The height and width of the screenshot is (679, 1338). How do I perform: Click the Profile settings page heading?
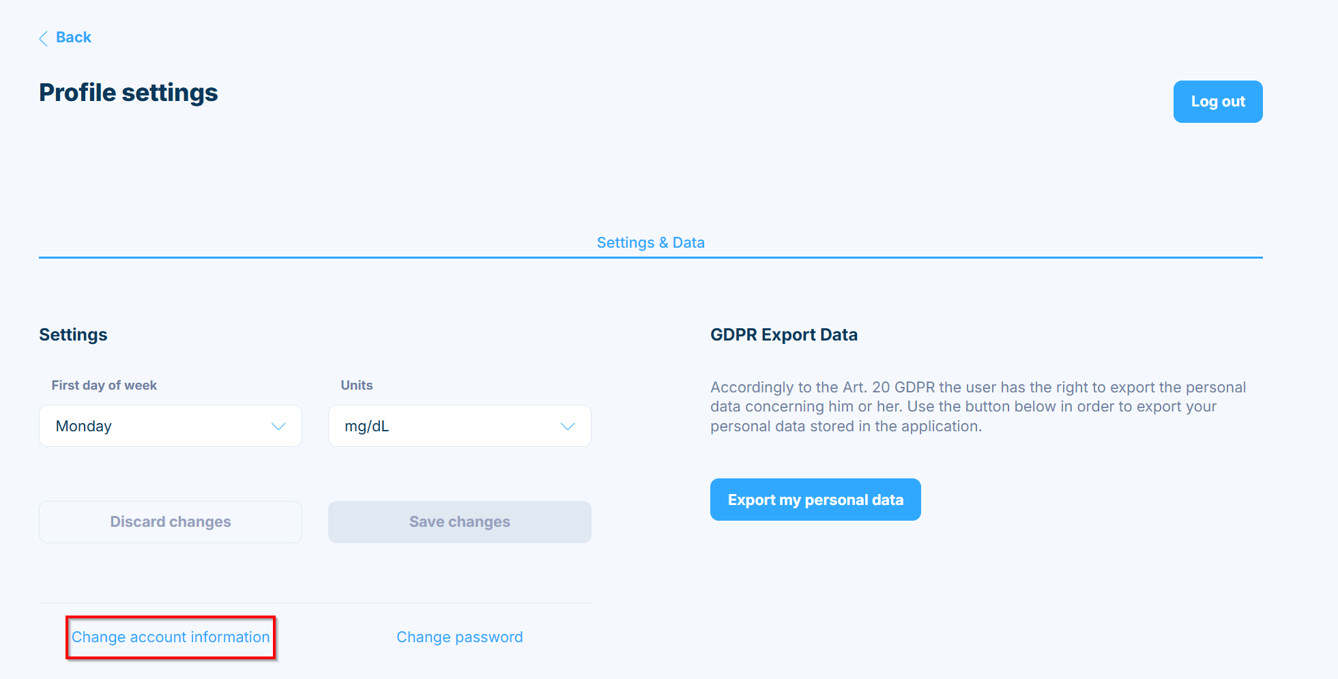[x=128, y=93]
